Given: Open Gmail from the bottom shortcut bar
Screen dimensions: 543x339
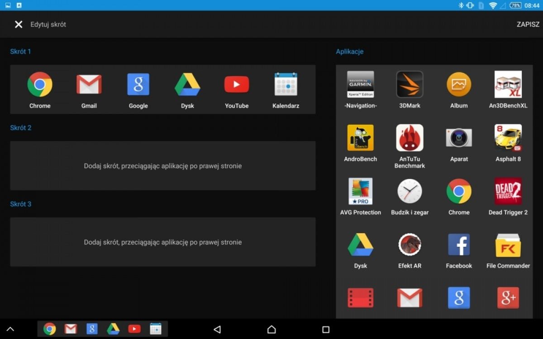Looking at the screenshot, I should [x=71, y=329].
